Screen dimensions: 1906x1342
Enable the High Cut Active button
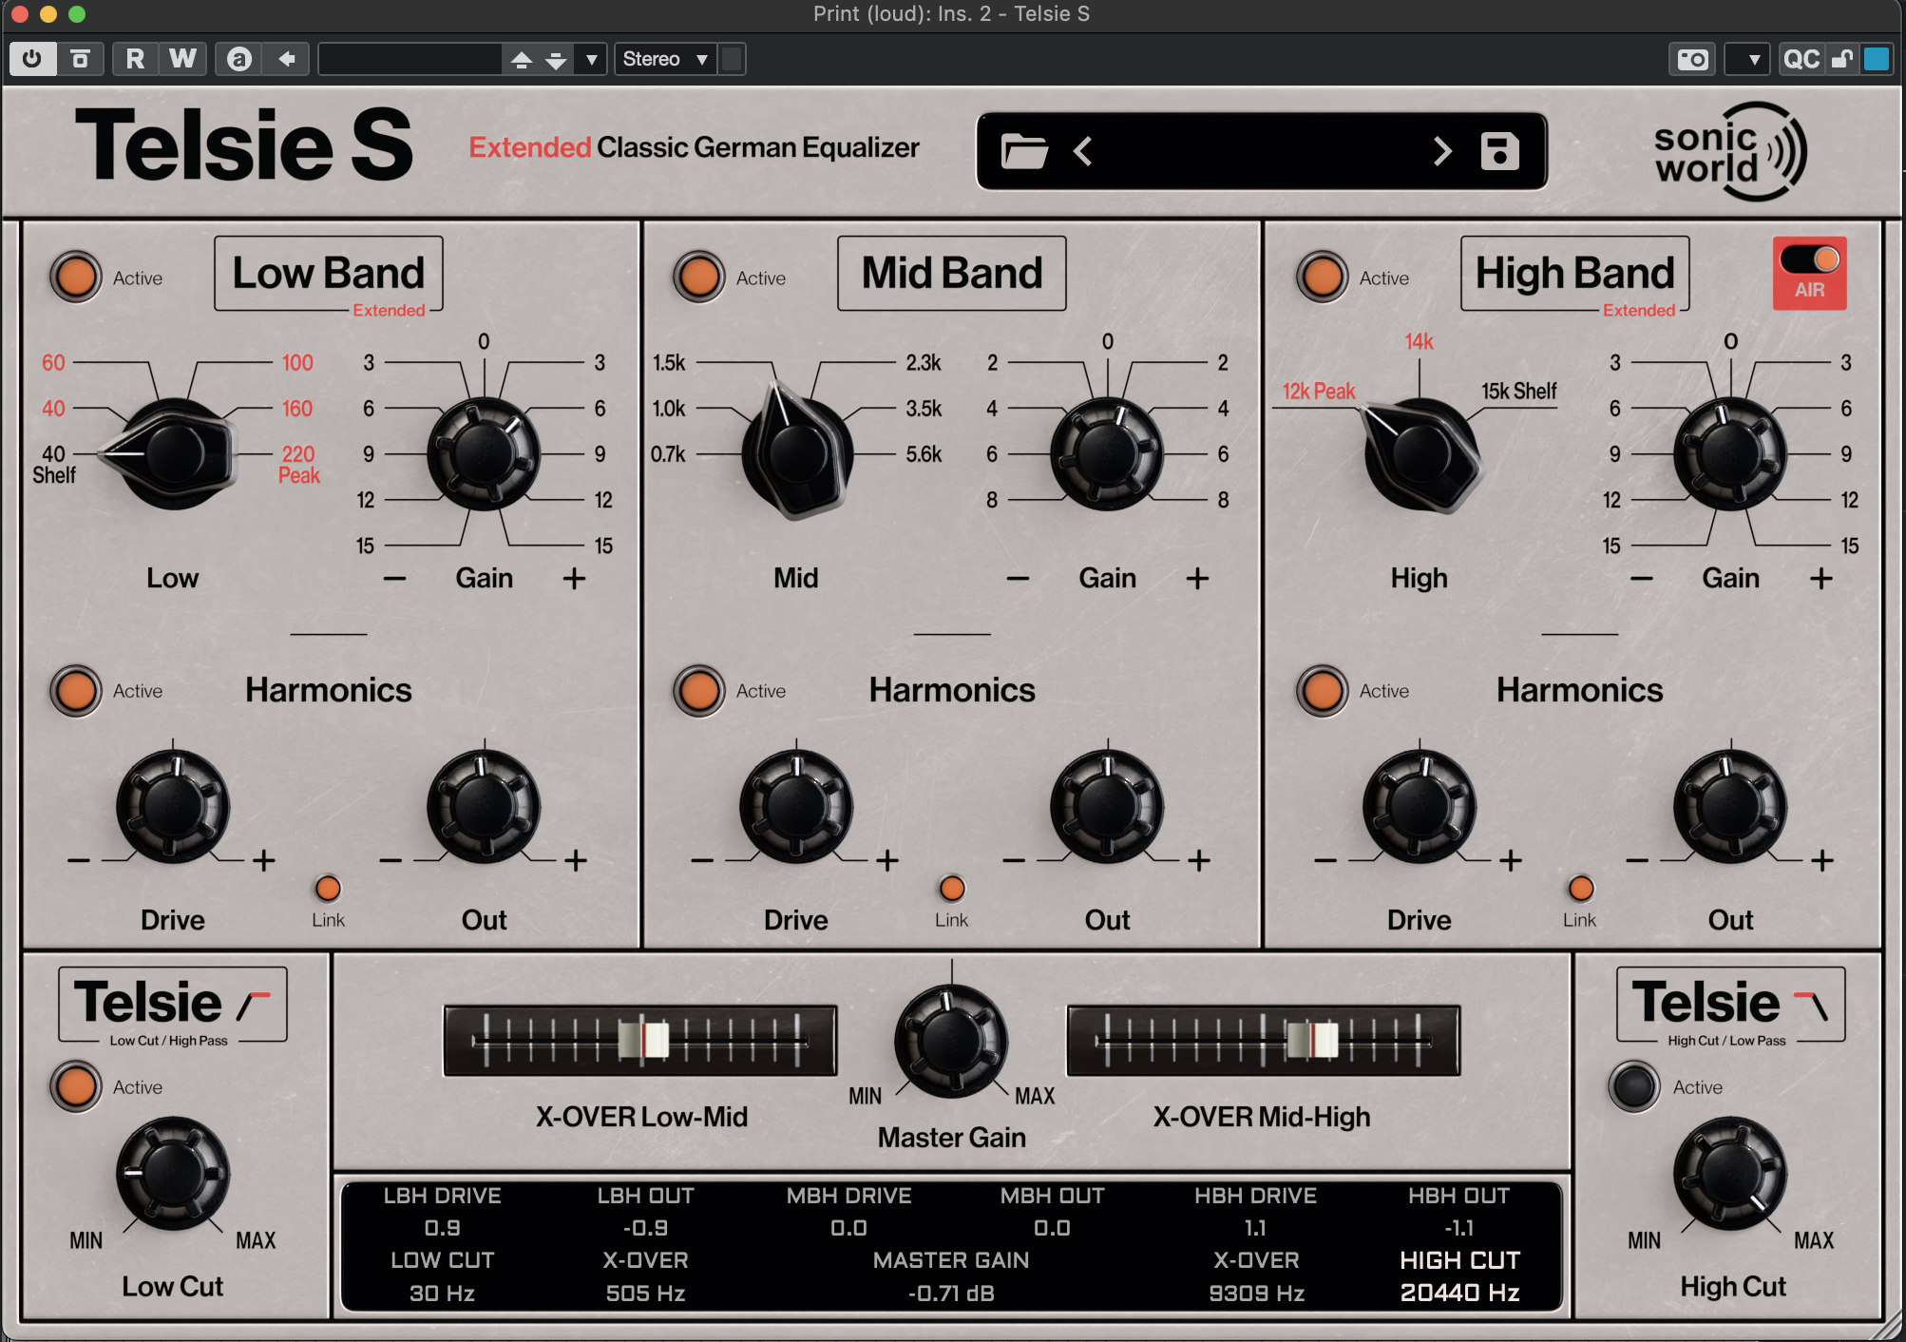[1633, 1086]
